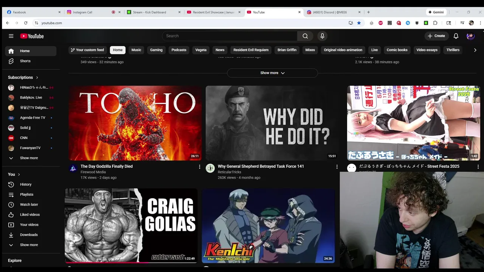The height and width of the screenshot is (272, 484).
Task: Open the ReticularTricks channel avatar
Action: (210, 168)
